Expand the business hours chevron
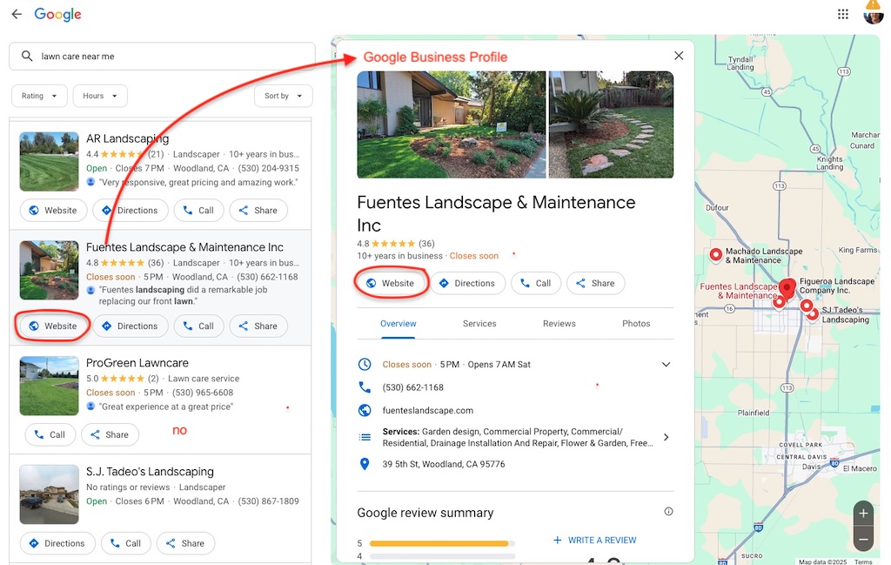891x565 pixels. [666, 365]
